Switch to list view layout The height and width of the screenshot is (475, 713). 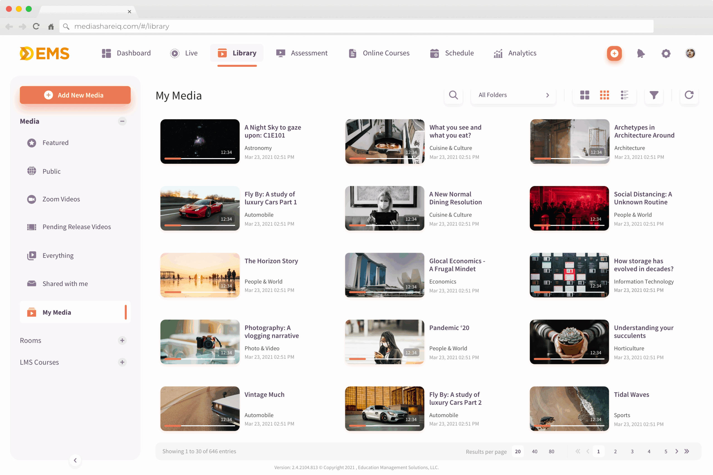624,95
